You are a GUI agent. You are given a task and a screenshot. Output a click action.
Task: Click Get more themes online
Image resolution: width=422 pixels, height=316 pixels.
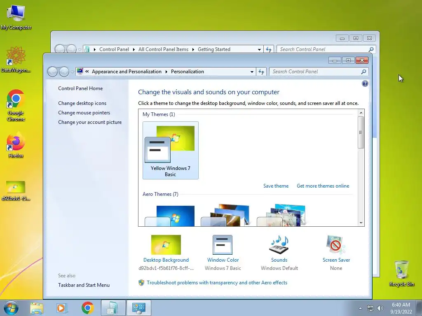tap(323, 186)
